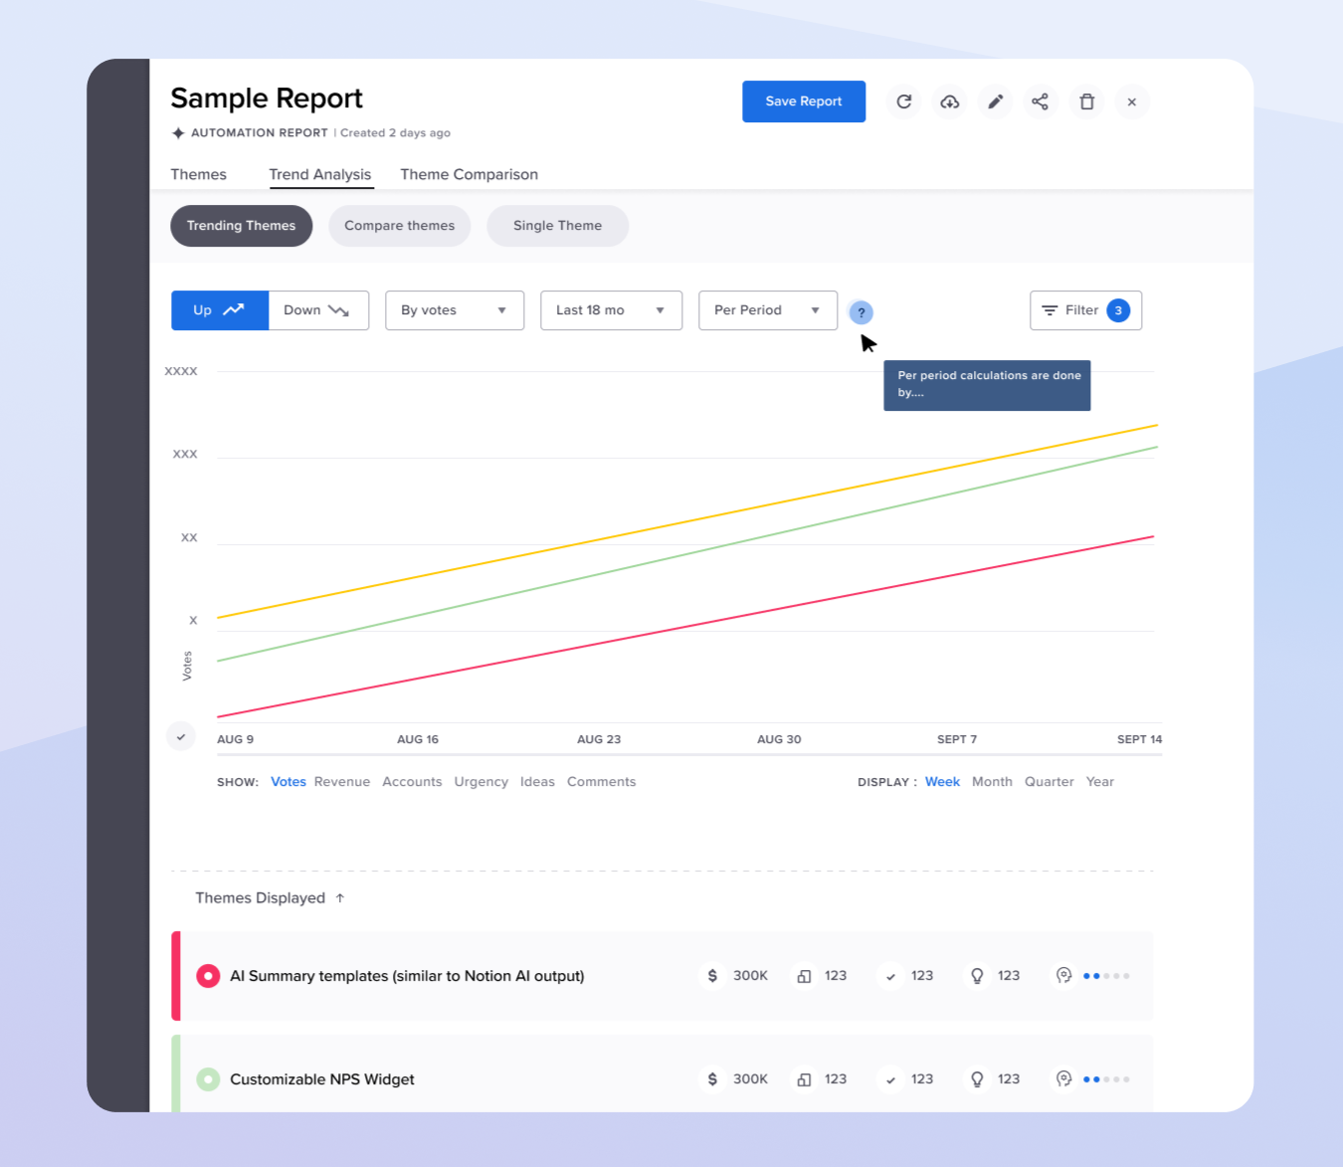Click the sparkle icon beside Automation Report
This screenshot has height=1167, width=1343.
[178, 133]
